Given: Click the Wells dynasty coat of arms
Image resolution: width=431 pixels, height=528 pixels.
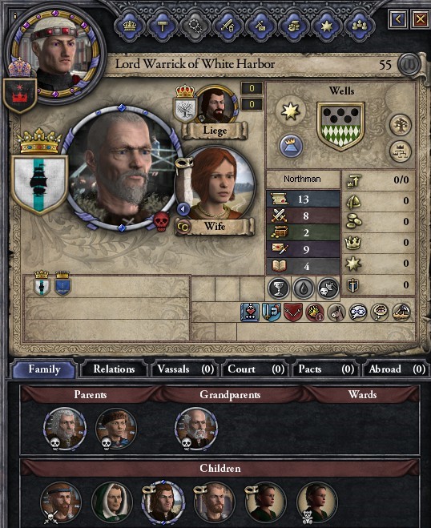Looking at the screenshot, I should [x=340, y=127].
